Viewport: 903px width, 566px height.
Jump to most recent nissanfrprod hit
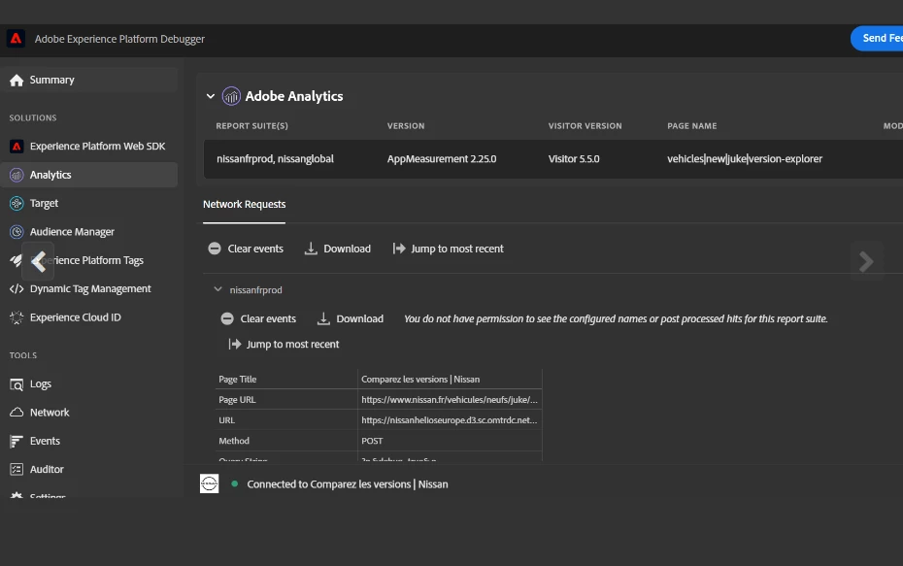tap(284, 344)
